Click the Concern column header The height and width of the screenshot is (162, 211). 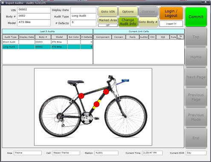point(119,37)
